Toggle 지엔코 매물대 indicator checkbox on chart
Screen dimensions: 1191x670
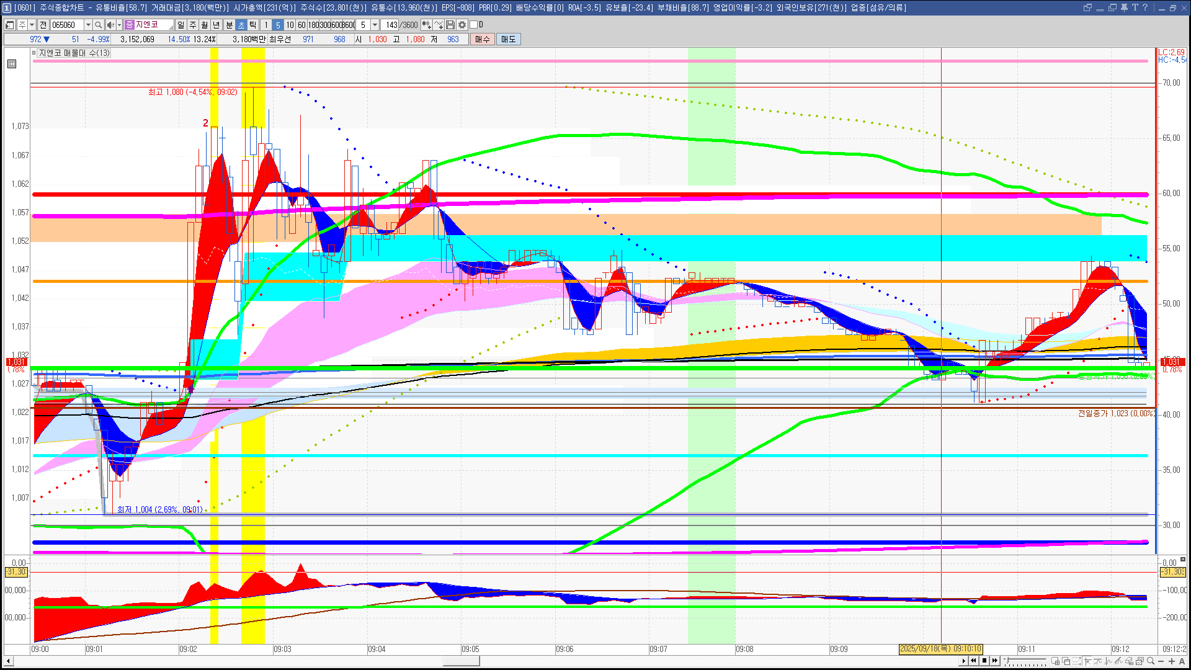point(34,53)
